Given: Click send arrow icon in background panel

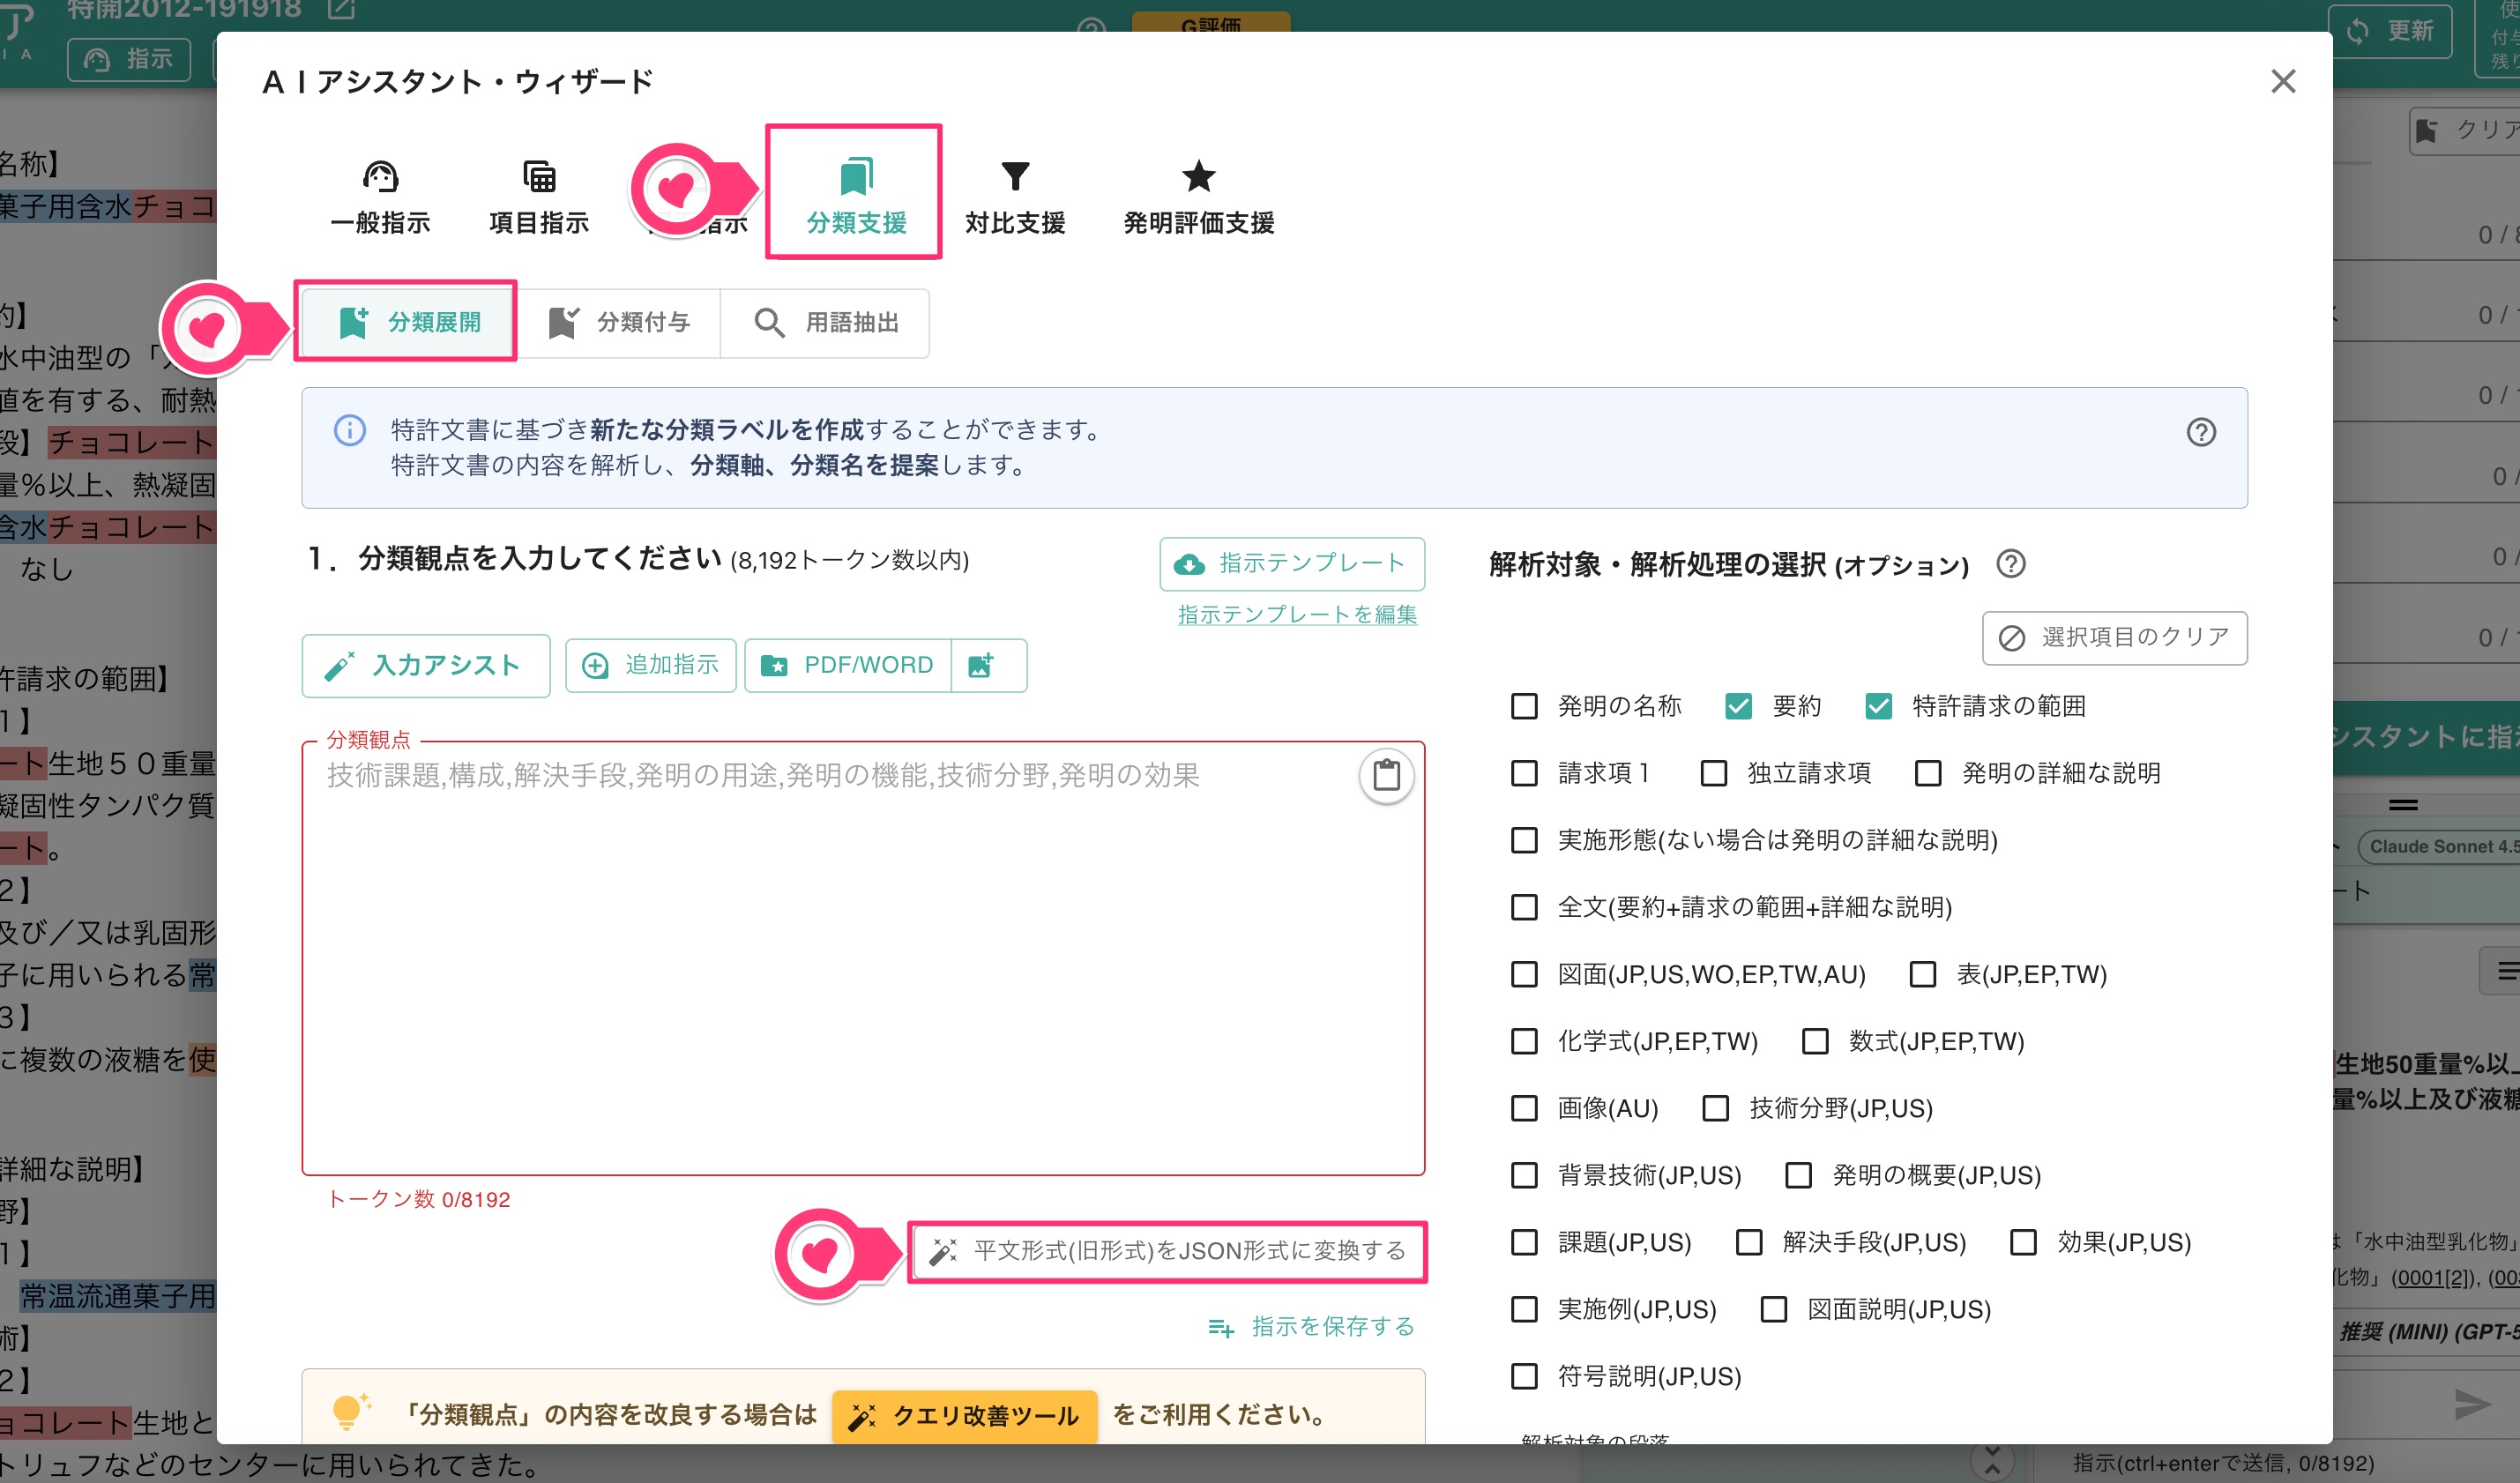Looking at the screenshot, I should tap(2471, 1404).
